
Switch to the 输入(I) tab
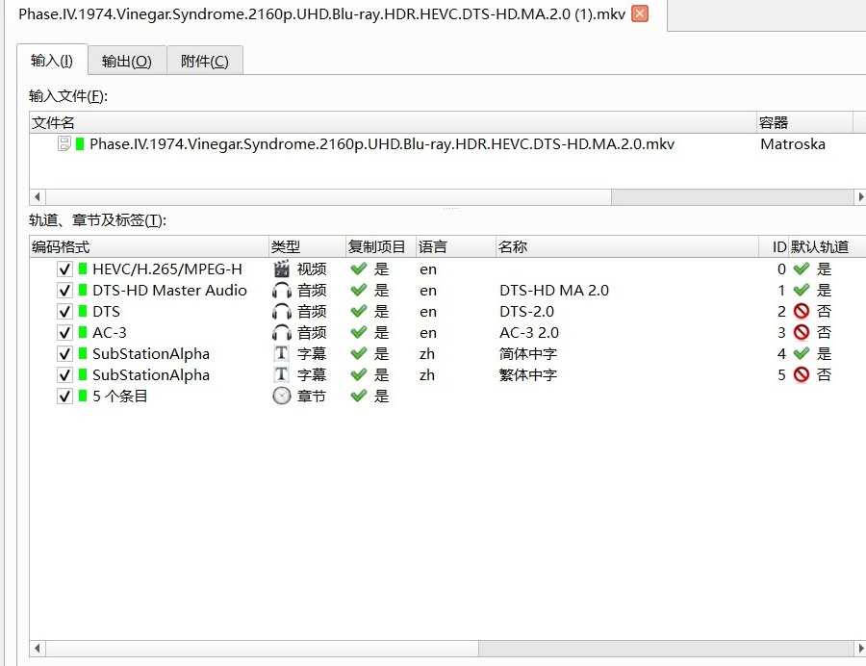click(x=52, y=61)
